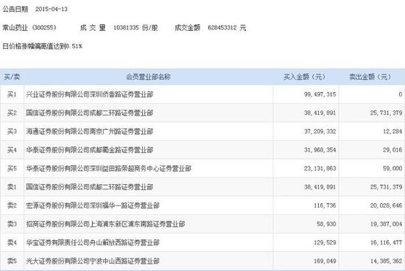Select sell amount 19,387,004

(x=386, y=224)
